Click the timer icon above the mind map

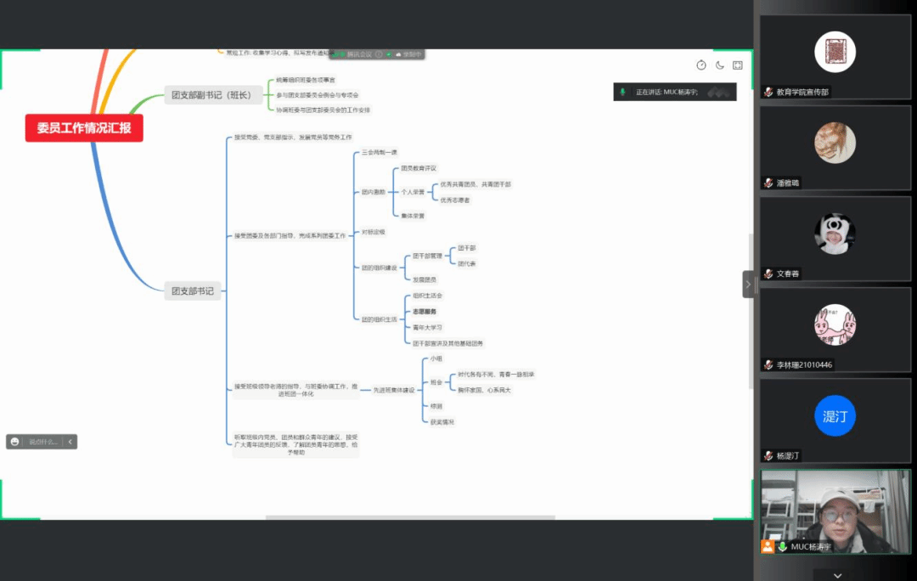point(701,65)
